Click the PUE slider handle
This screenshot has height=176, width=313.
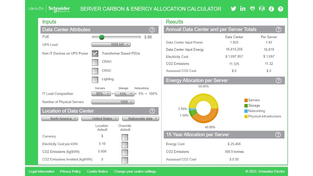[102, 37]
